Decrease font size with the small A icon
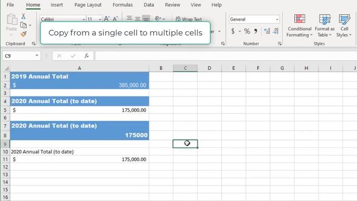 click(115, 19)
